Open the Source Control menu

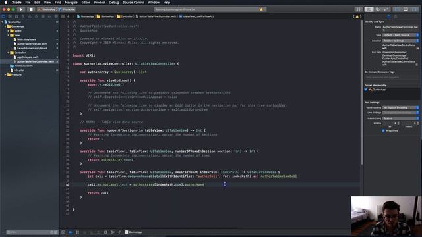coord(133,3)
